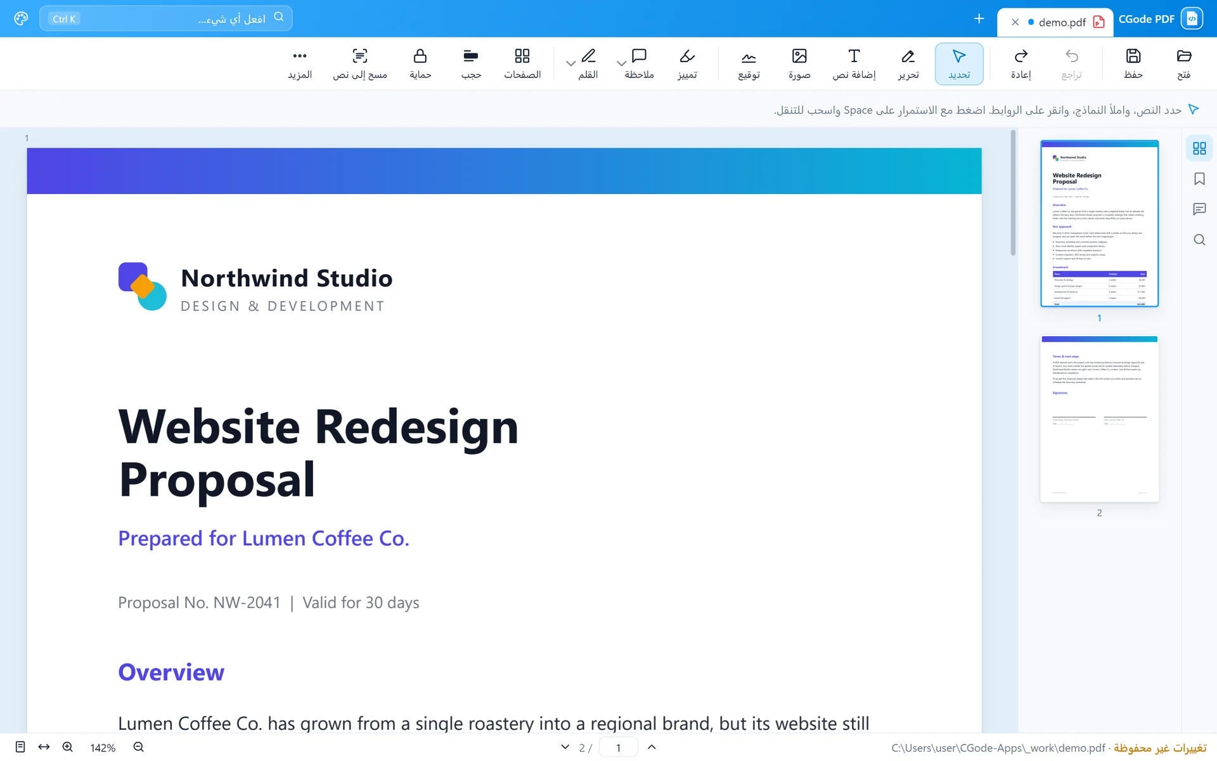The height and width of the screenshot is (761, 1217).
Task: Expand the القلم pen dropdown arrow
Action: (x=570, y=63)
